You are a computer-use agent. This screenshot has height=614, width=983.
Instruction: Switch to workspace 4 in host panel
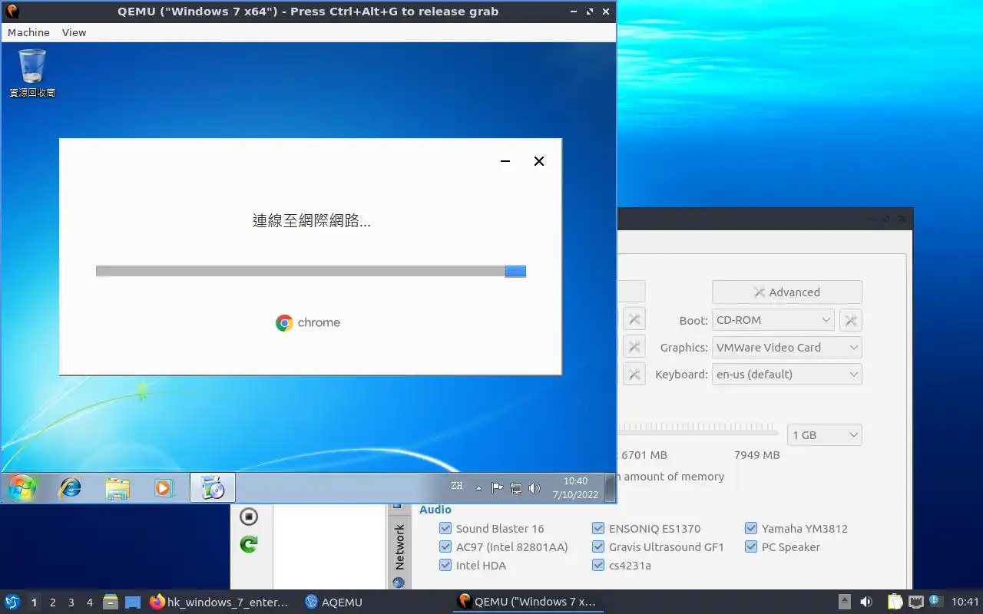pos(90,602)
